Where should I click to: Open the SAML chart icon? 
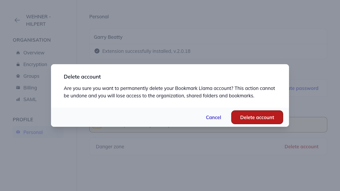click(x=18, y=99)
